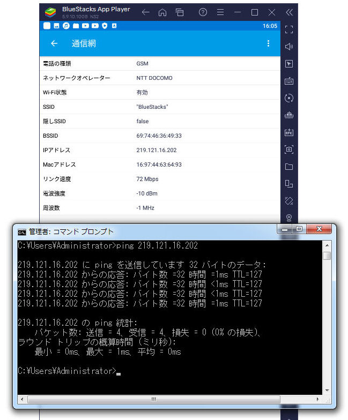
Task: Select the Mac address 16:97:44:63:64:93
Action: click(x=159, y=165)
